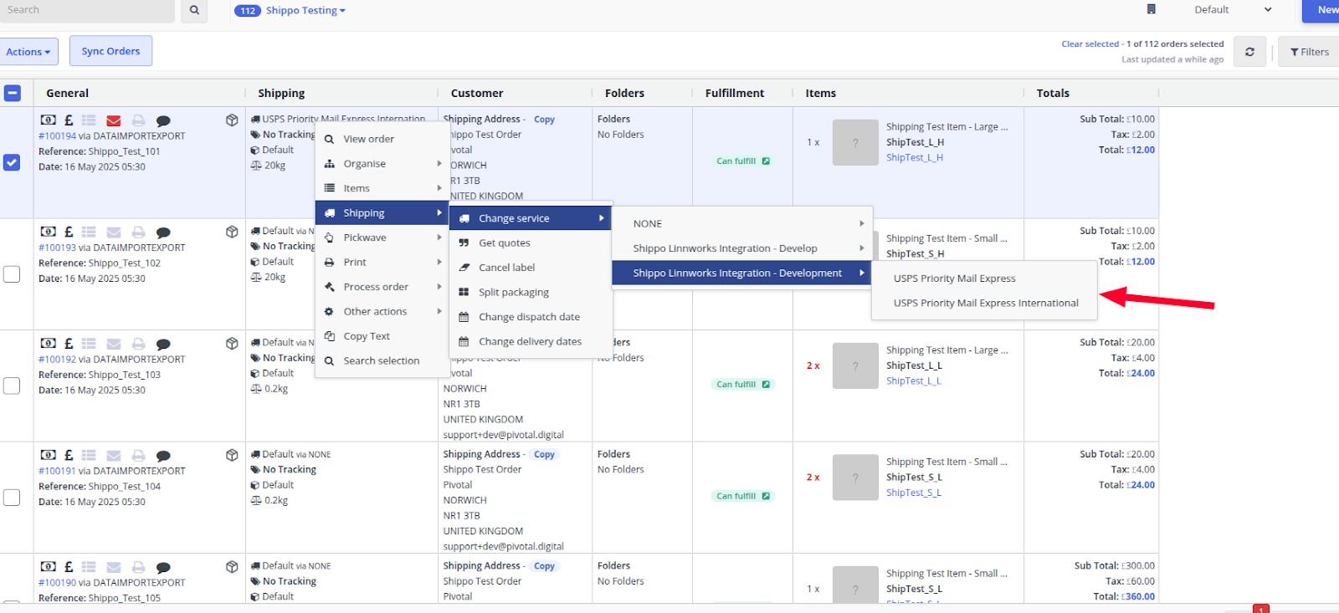The width and height of the screenshot is (1339, 613).
Task: Click the red email icon on order #100194
Action: click(114, 120)
